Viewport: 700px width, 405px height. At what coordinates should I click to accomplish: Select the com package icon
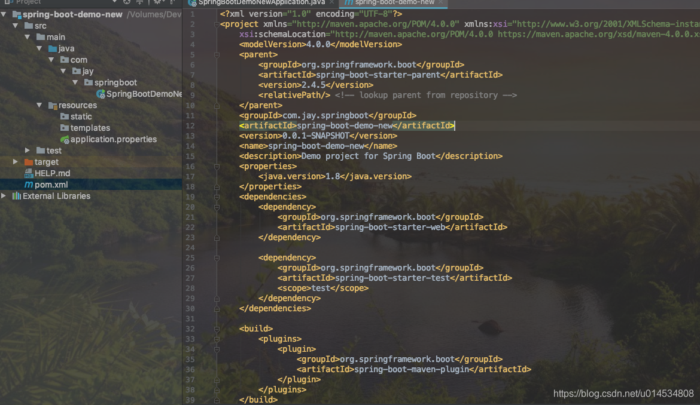point(65,60)
